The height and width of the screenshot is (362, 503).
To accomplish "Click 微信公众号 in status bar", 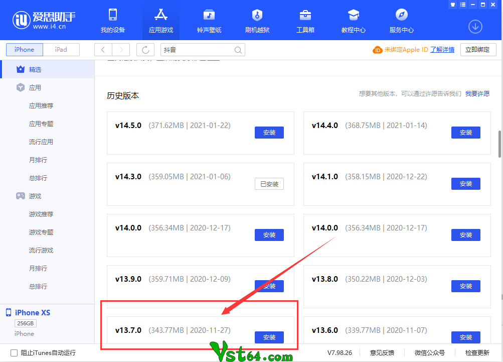I will tap(430, 352).
